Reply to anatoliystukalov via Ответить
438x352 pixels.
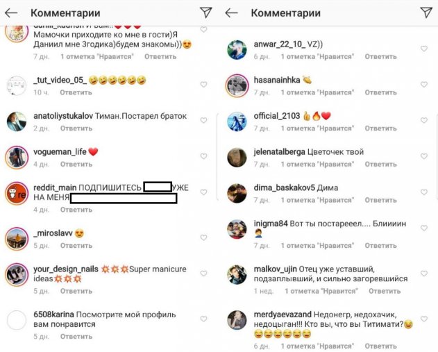coord(76,128)
